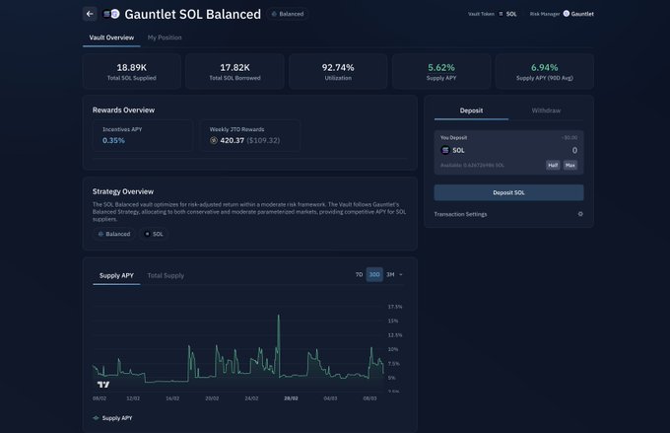The width and height of the screenshot is (670, 433).
Task: Click the back arrow button
Action: click(x=90, y=14)
